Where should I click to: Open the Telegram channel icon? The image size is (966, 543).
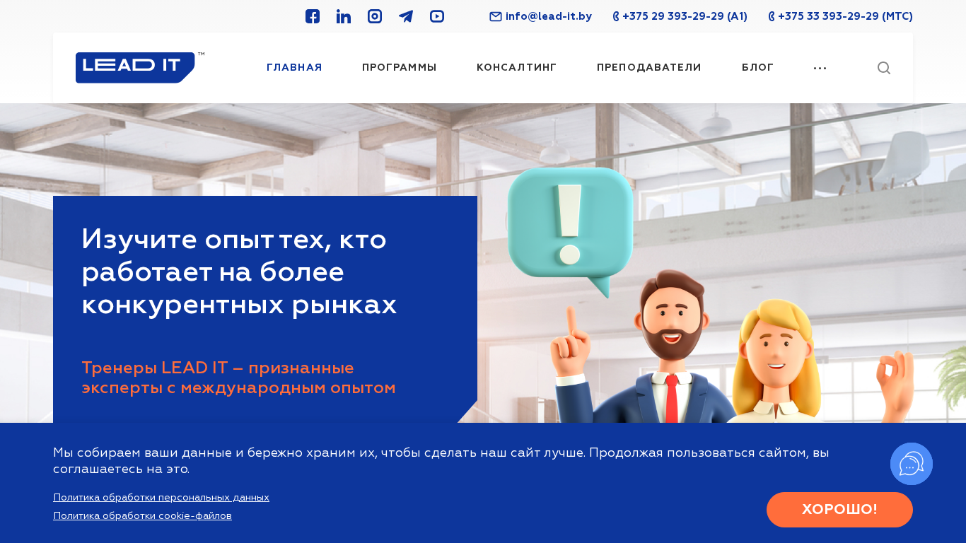click(x=406, y=16)
